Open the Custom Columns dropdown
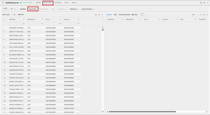This screenshot has width=210, height=115. [x=88, y=9]
